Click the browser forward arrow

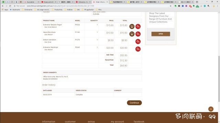pyautogui.click(x=6, y=6)
